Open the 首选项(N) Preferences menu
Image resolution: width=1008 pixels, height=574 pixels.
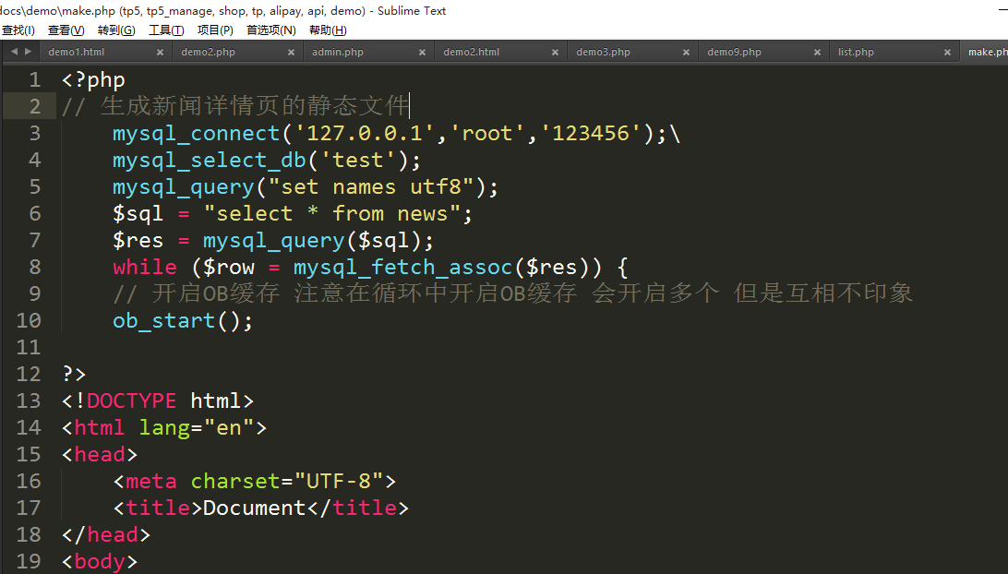point(271,30)
